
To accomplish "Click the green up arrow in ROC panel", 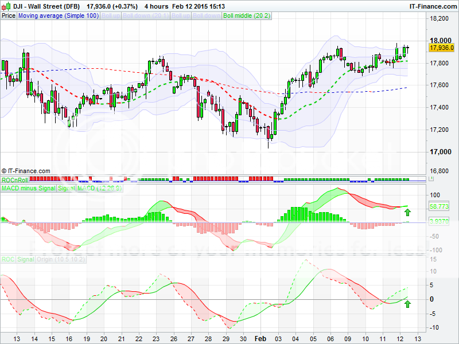I will pos(407,304).
